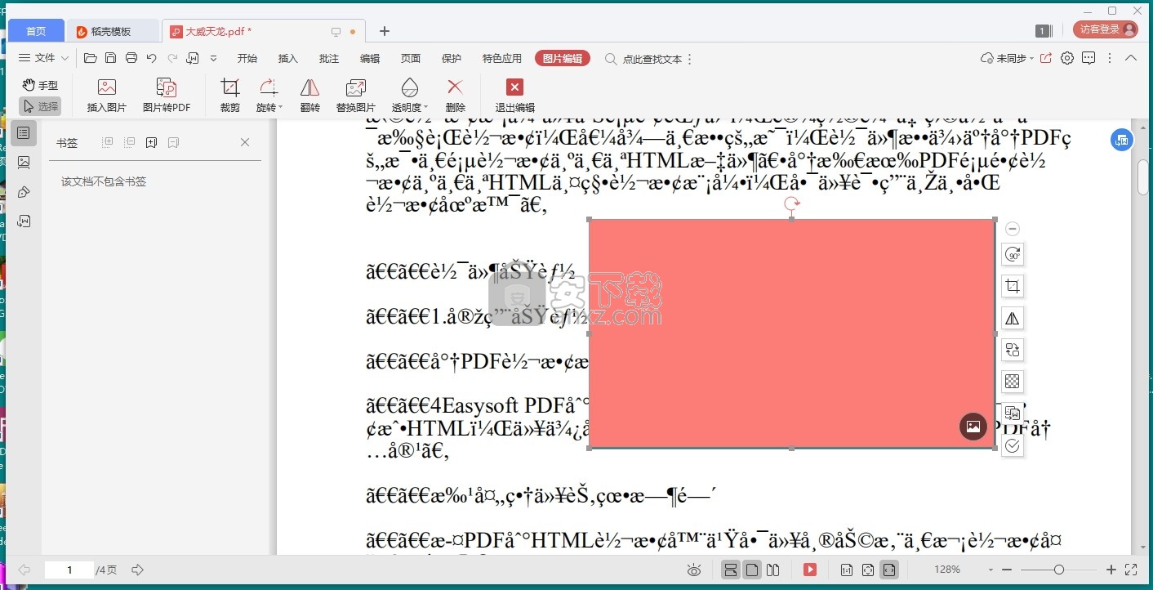The height and width of the screenshot is (590, 1153).
Task: Click the Share export icon
Action: (x=1046, y=58)
